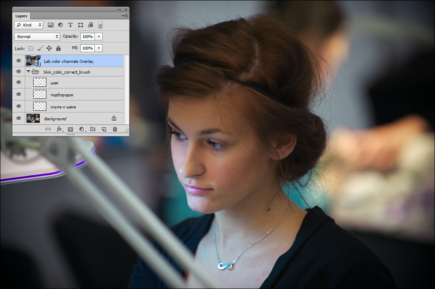The width and height of the screenshot is (435, 289).
Task: Create a new layer icon
Action: click(x=104, y=129)
